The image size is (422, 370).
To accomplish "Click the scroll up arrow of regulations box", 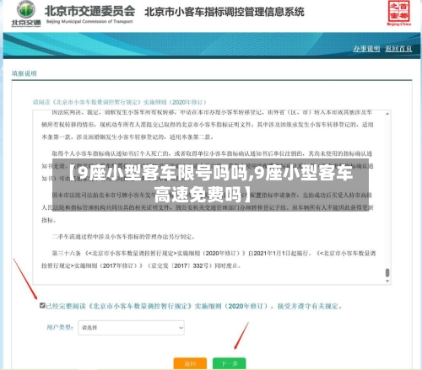I will (x=387, y=114).
